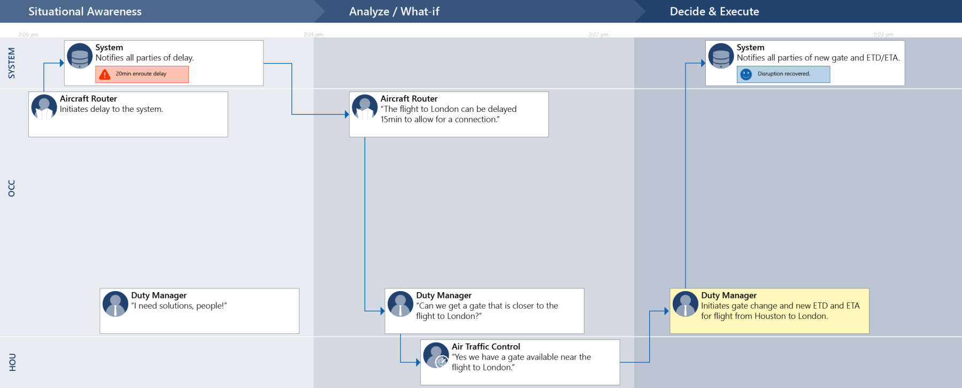Click the System database icon beside the new gate notification
Screen dimensions: 962x388
[x=721, y=56]
